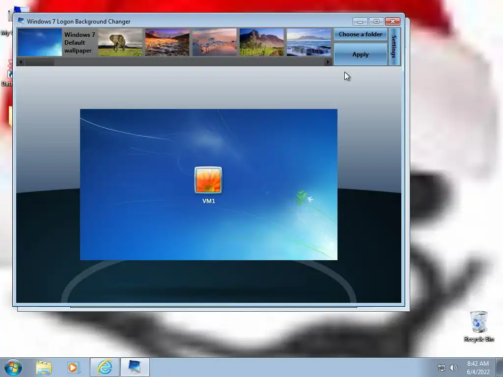Click the left arrow of thumbnail scrollbar
Screen dimensions: 503x377
21,62
